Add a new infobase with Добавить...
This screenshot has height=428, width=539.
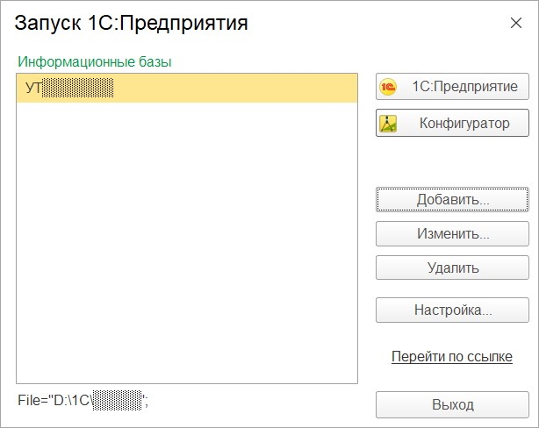click(x=452, y=200)
